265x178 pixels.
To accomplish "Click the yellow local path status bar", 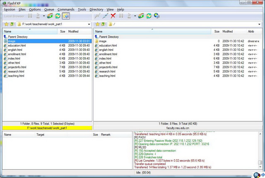I will tap(47, 128).
